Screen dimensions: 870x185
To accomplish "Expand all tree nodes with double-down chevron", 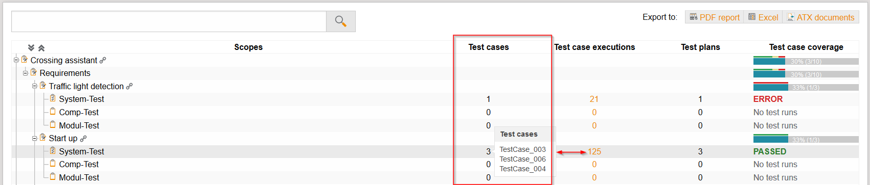I will click(x=31, y=47).
